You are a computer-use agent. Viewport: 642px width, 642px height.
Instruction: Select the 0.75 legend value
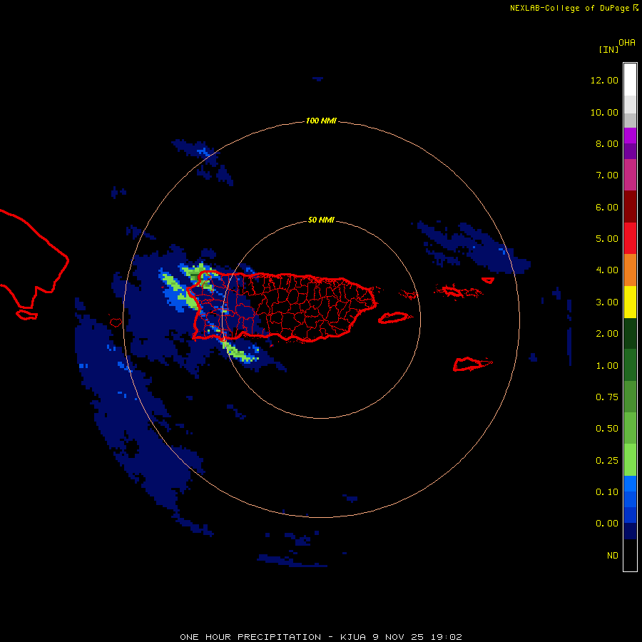[x=607, y=397]
